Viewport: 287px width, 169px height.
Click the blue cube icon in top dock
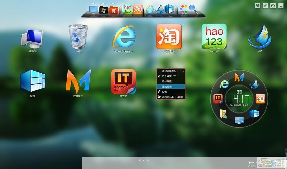tap(169, 9)
